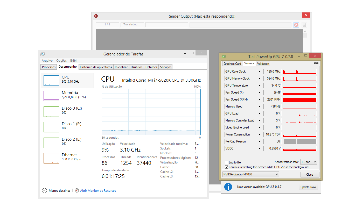This screenshot has width=342, height=207.
Task: Click the 1 / 1 frame counter field
Action: [107, 25]
